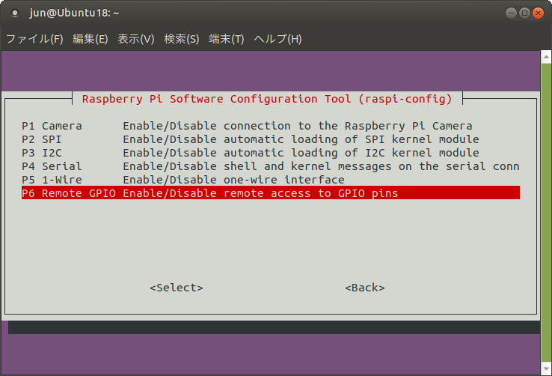Select the P3 I2C option
This screenshot has width=552, height=376.
pyautogui.click(x=271, y=153)
